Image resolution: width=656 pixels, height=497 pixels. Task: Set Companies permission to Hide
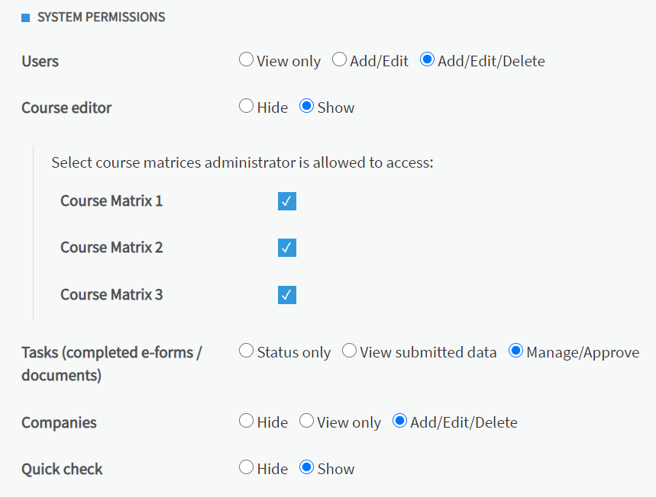pyautogui.click(x=246, y=421)
